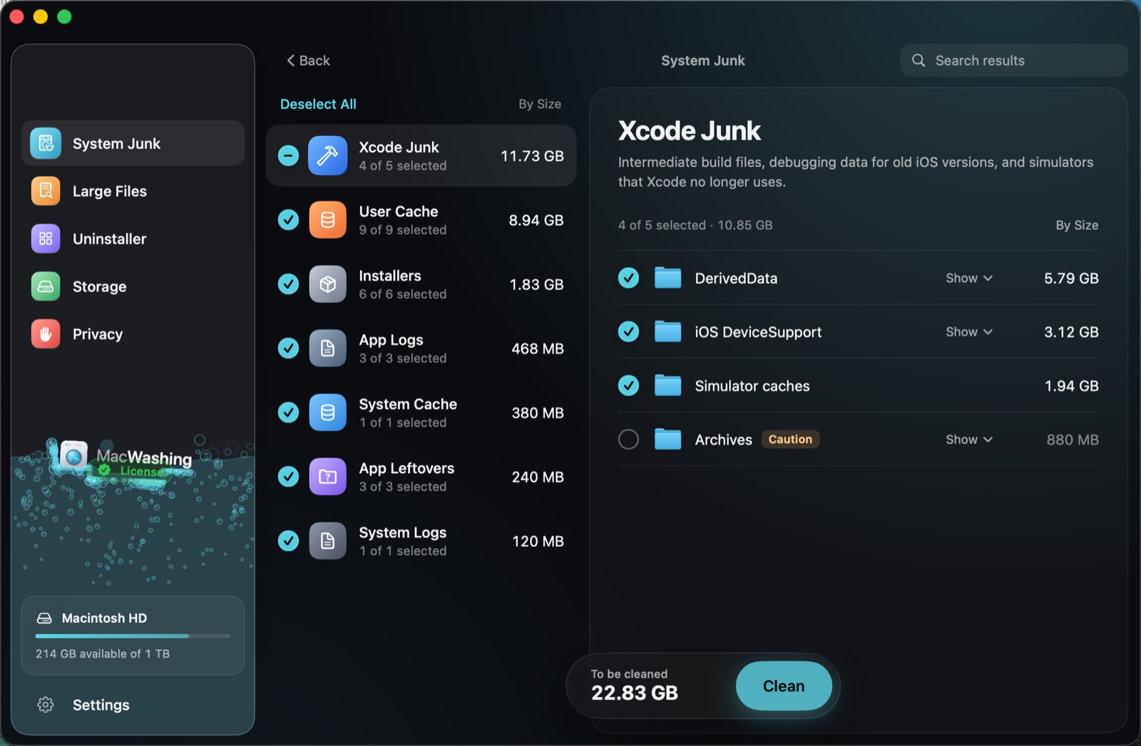Click the Uninstaller sidebar icon
The height and width of the screenshot is (746, 1141).
click(46, 239)
